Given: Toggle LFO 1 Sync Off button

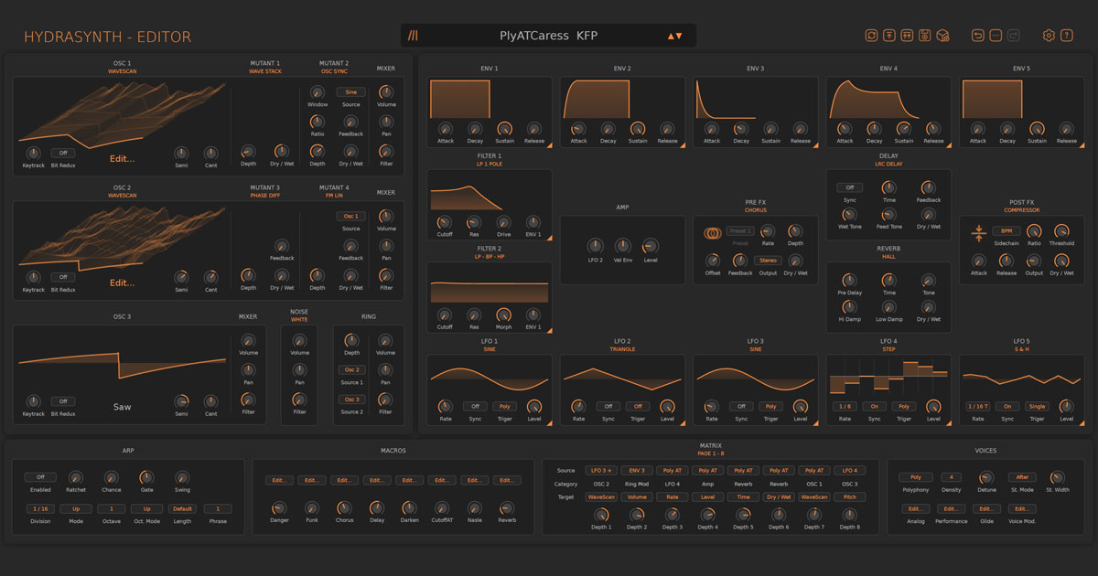Looking at the screenshot, I should (x=476, y=406).
